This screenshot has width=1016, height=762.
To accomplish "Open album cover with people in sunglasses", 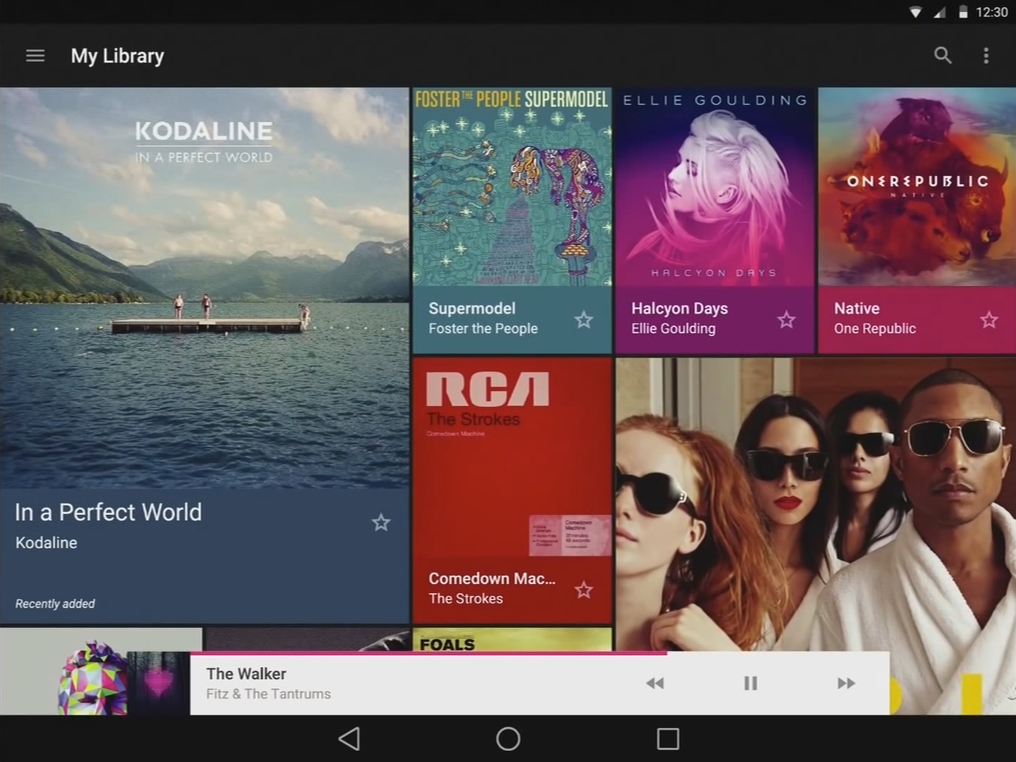I will coord(815,504).
